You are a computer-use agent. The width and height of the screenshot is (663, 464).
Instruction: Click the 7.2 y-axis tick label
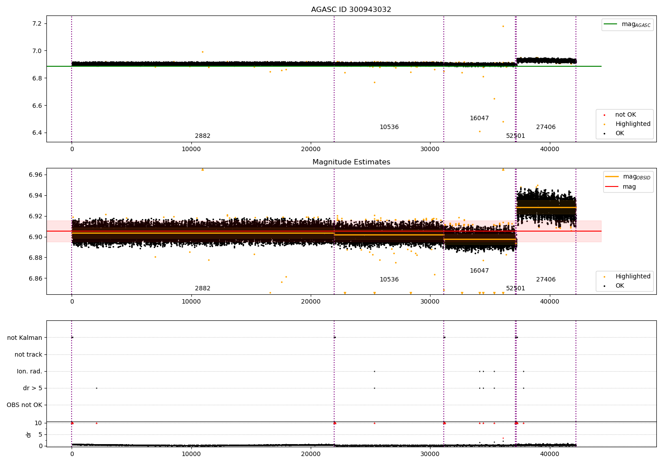(x=37, y=24)
